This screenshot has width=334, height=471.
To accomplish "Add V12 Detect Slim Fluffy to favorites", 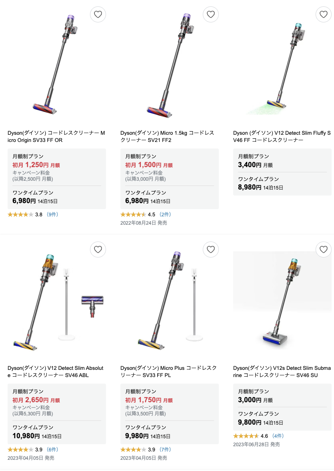I will click(324, 15).
